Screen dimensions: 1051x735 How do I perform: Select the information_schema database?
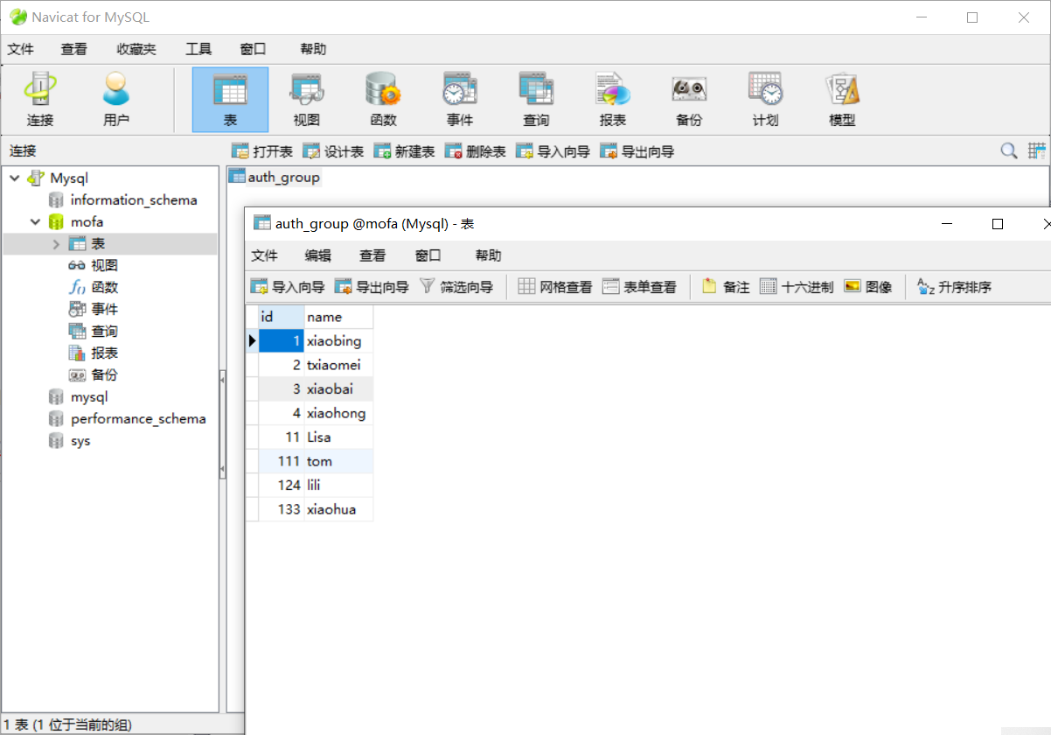pyautogui.click(x=134, y=199)
